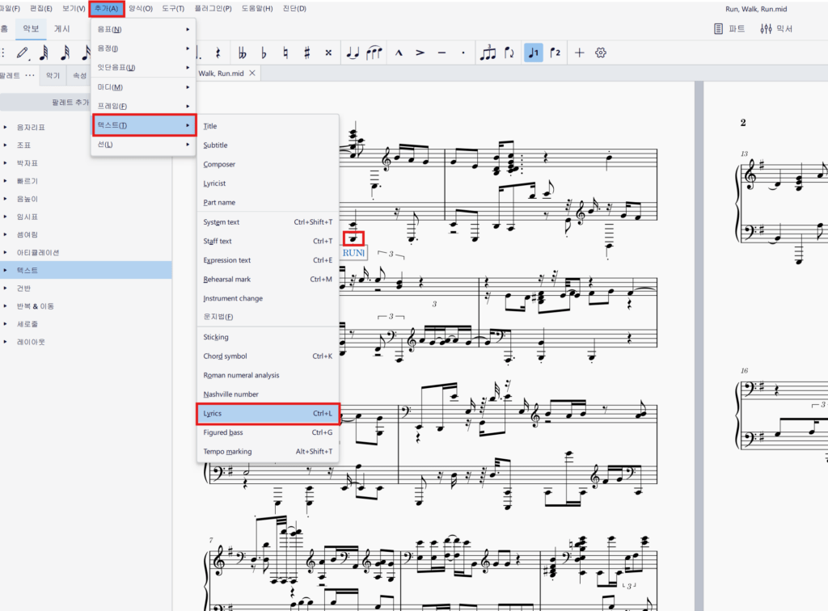Expand the 음자리표 palette arrow

[6, 127]
